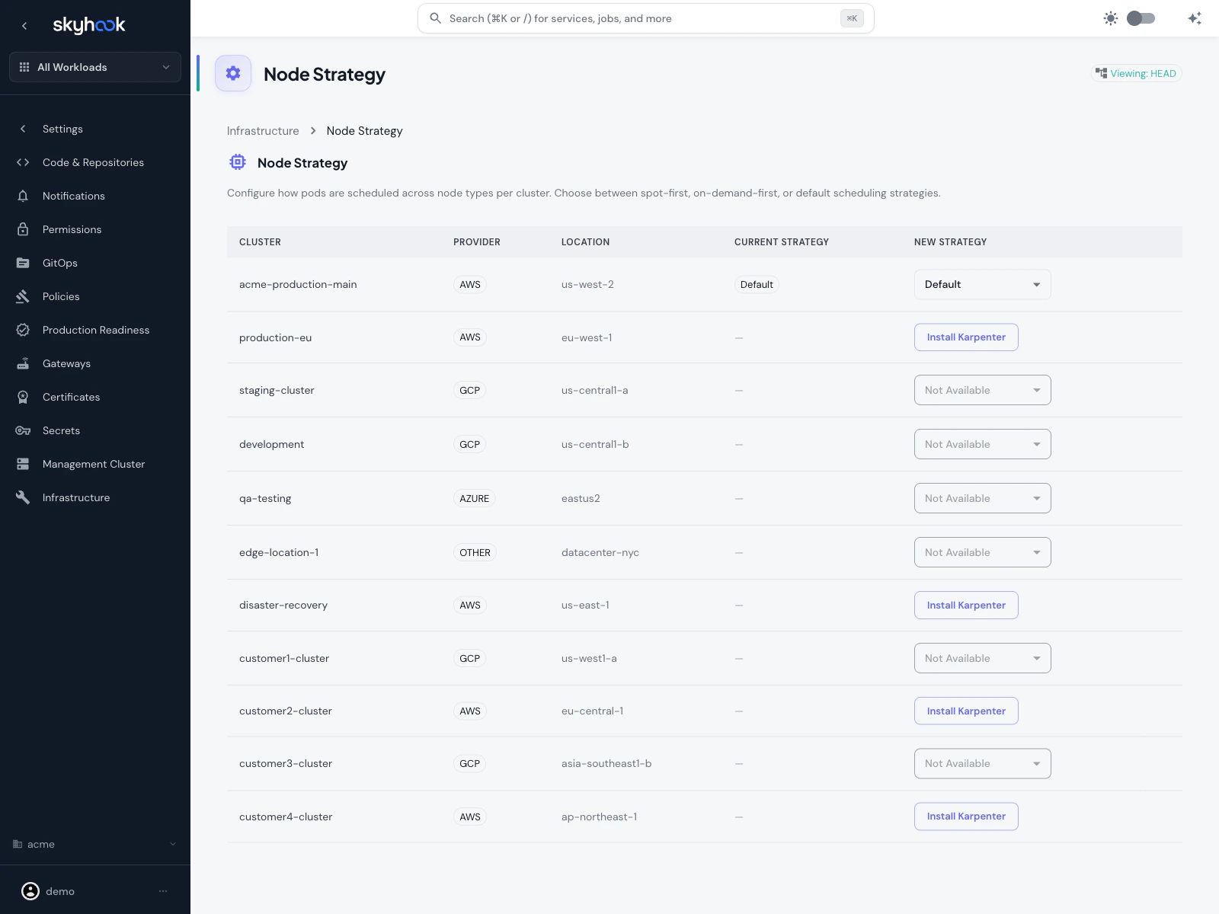The height and width of the screenshot is (914, 1219).
Task: Toggle dark mode switch
Action: tap(1141, 18)
